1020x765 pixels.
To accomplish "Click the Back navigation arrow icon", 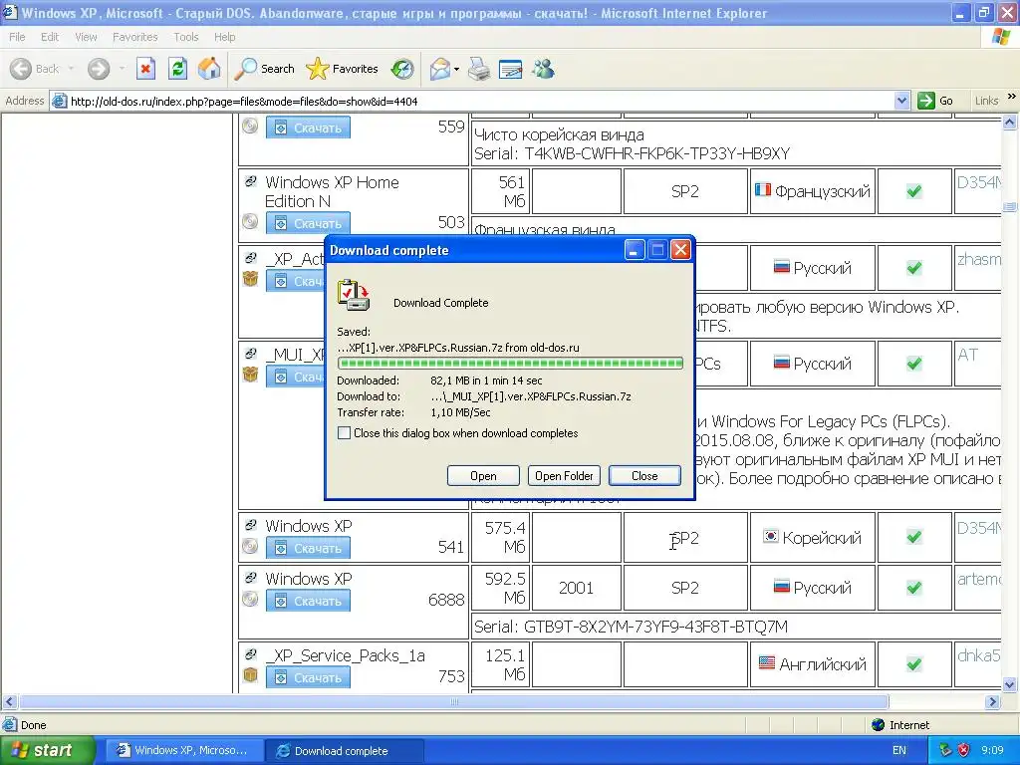I will click(x=21, y=69).
